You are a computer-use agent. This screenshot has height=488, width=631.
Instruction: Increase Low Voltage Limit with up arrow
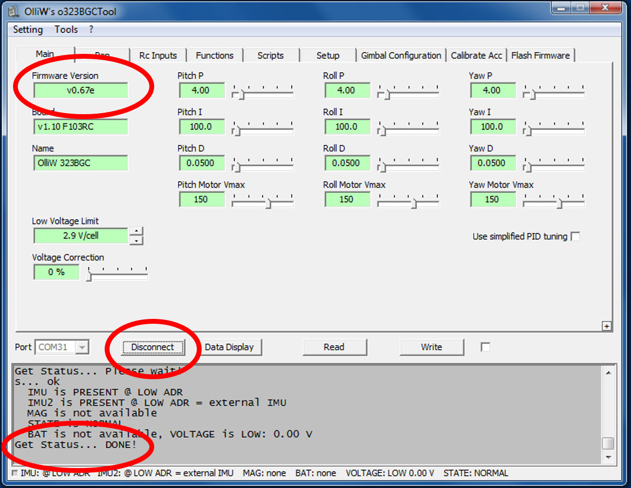pyautogui.click(x=137, y=232)
